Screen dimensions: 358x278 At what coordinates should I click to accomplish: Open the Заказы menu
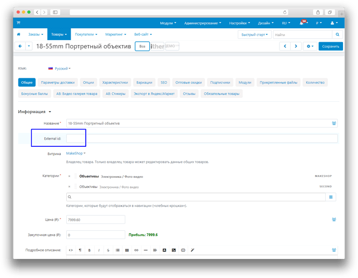36,34
